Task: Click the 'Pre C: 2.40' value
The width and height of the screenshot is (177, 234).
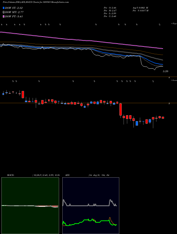Action: [110, 16]
